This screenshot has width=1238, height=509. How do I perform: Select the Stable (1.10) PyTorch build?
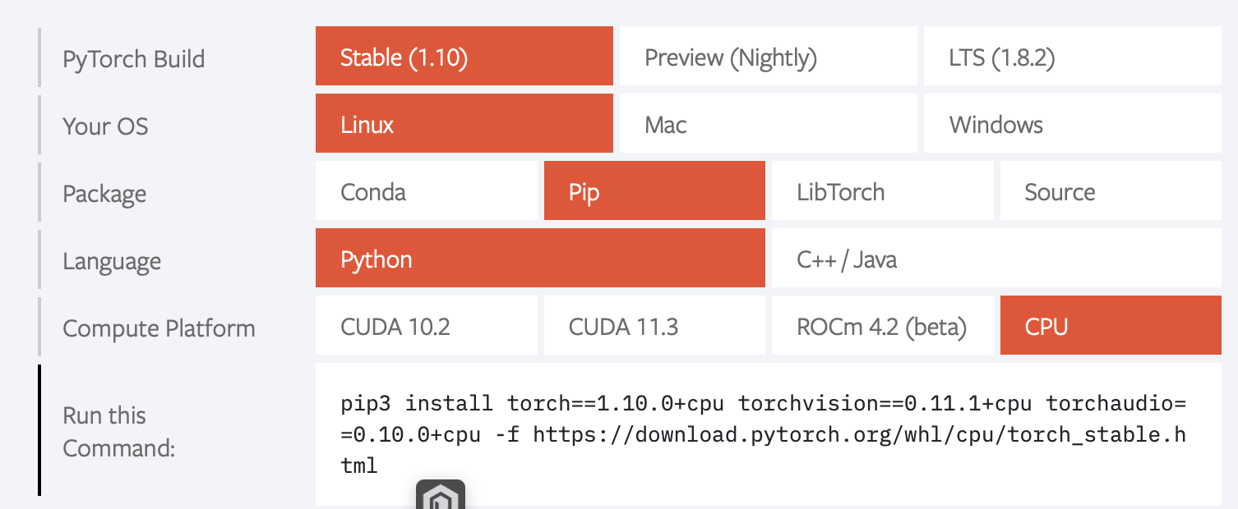(463, 56)
